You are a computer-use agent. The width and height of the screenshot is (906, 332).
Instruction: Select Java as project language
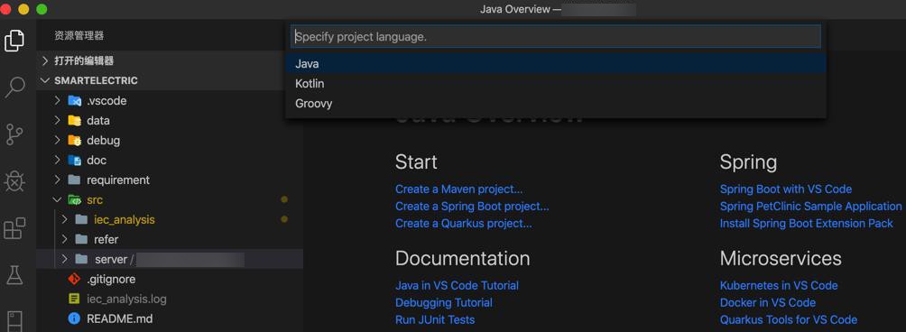[555, 63]
